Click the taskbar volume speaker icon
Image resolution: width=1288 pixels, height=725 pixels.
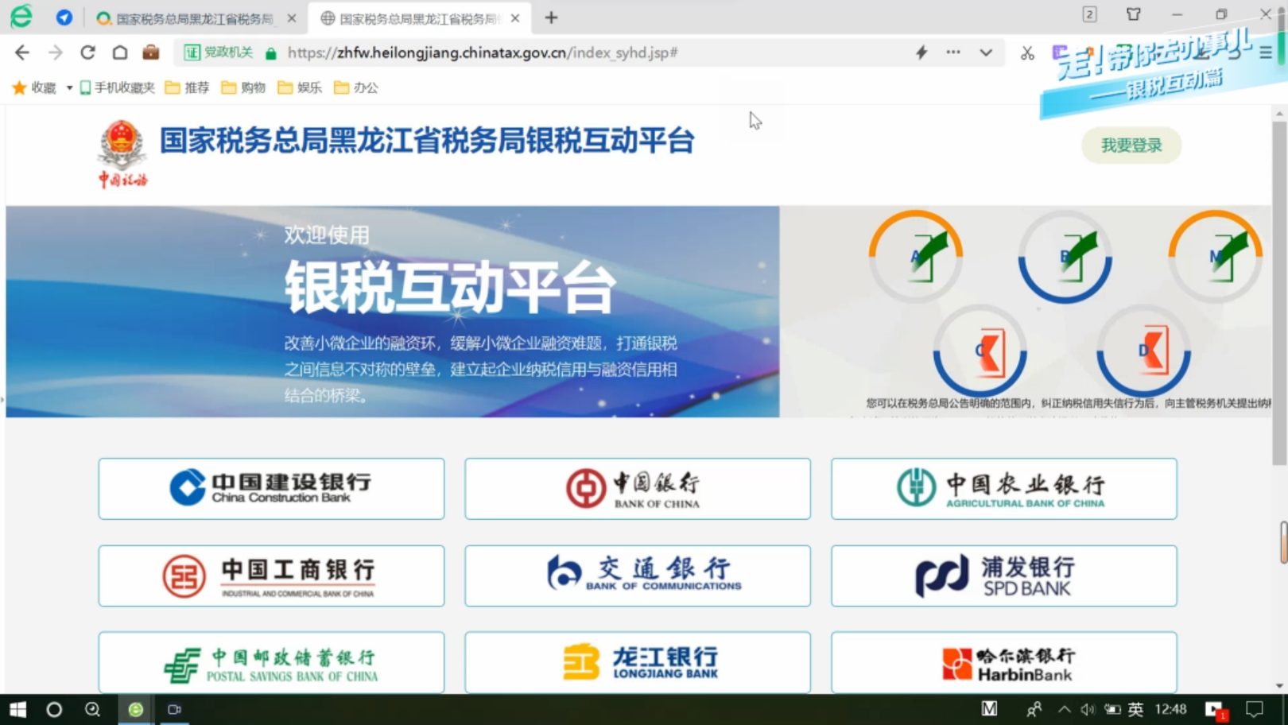[x=1088, y=709]
